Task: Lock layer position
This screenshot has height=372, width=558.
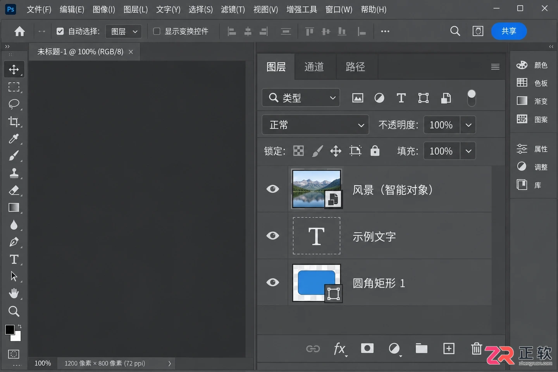Action: coord(336,151)
